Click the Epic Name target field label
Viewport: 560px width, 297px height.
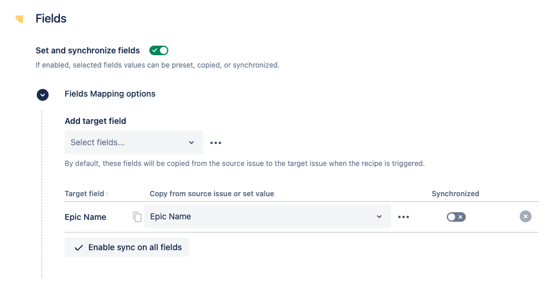pyautogui.click(x=85, y=217)
